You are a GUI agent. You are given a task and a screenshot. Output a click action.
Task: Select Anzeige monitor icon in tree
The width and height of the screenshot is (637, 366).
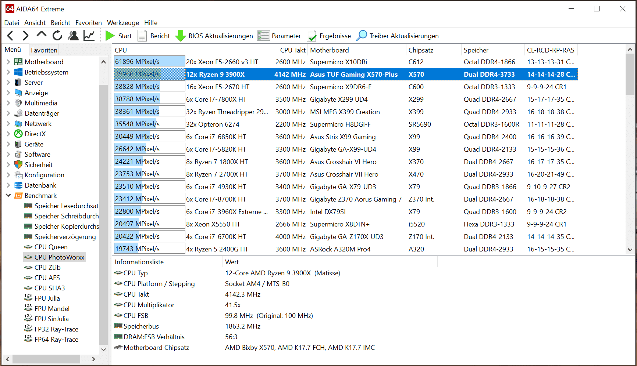coord(18,93)
